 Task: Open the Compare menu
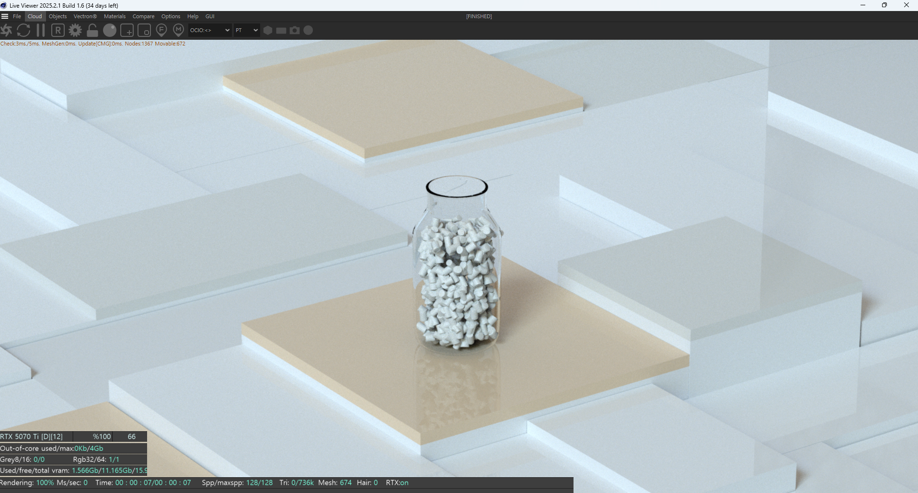click(x=144, y=16)
